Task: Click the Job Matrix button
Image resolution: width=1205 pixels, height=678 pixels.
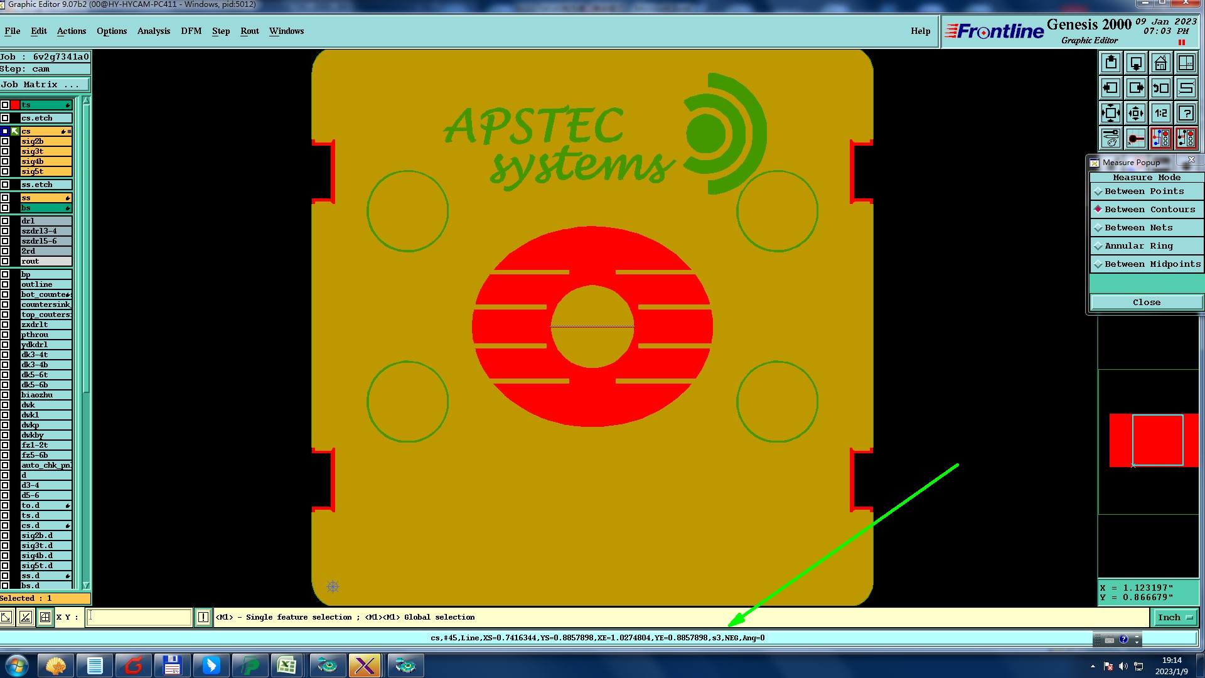Action: (x=45, y=85)
